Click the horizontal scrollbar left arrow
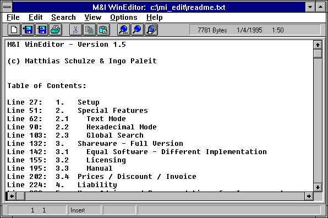Image resolution: width=328 pixels, height=218 pixels. pyautogui.click(x=12, y=196)
